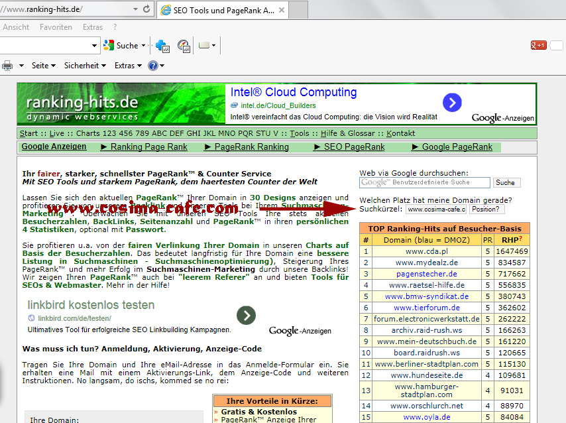
Task: Click the browser refresh icon
Action: 146,11
